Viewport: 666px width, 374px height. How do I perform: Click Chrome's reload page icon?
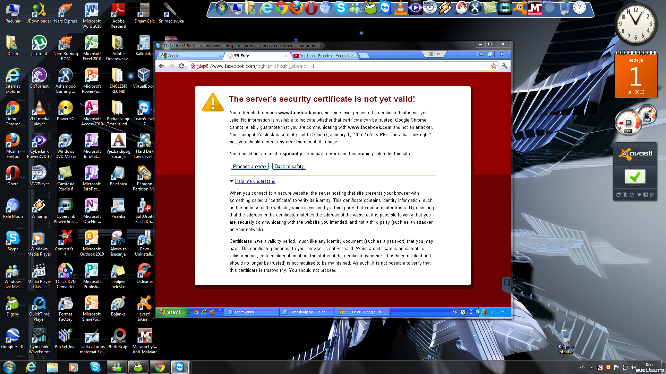(x=181, y=66)
